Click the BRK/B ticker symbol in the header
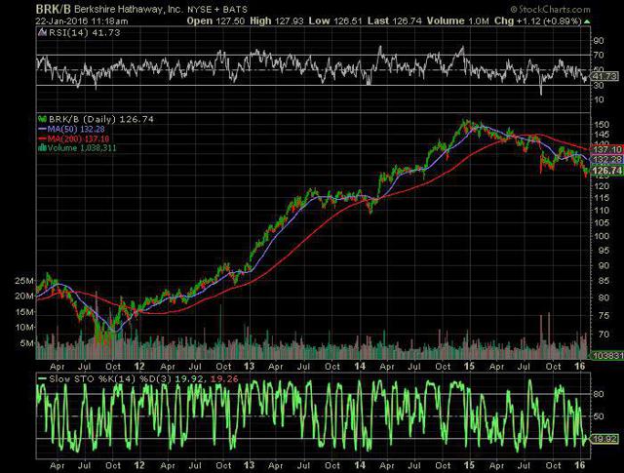The height and width of the screenshot is (473, 624). point(53,9)
